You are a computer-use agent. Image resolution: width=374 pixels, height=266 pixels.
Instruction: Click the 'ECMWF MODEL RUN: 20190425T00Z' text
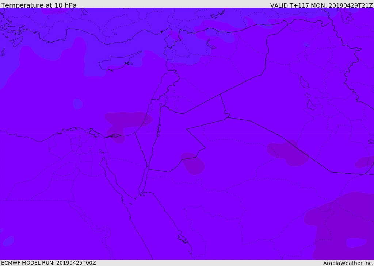pos(49,263)
